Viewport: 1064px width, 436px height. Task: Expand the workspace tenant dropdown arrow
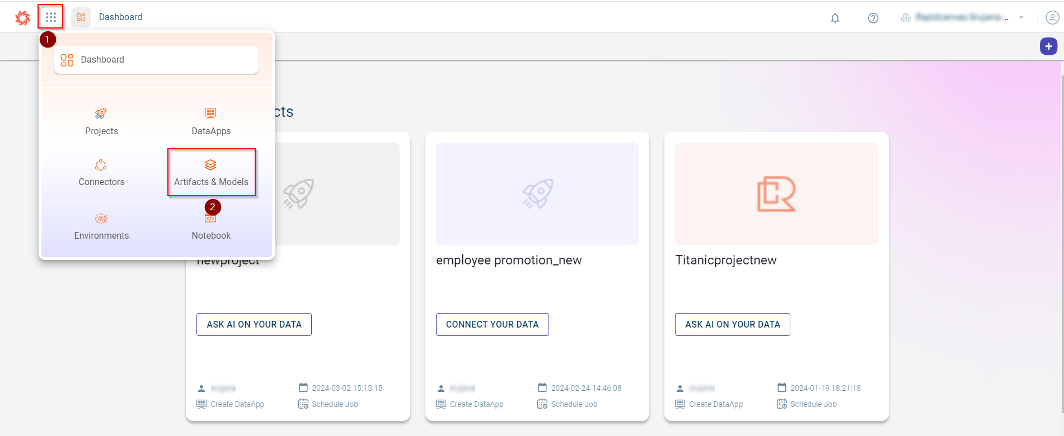pos(1021,18)
